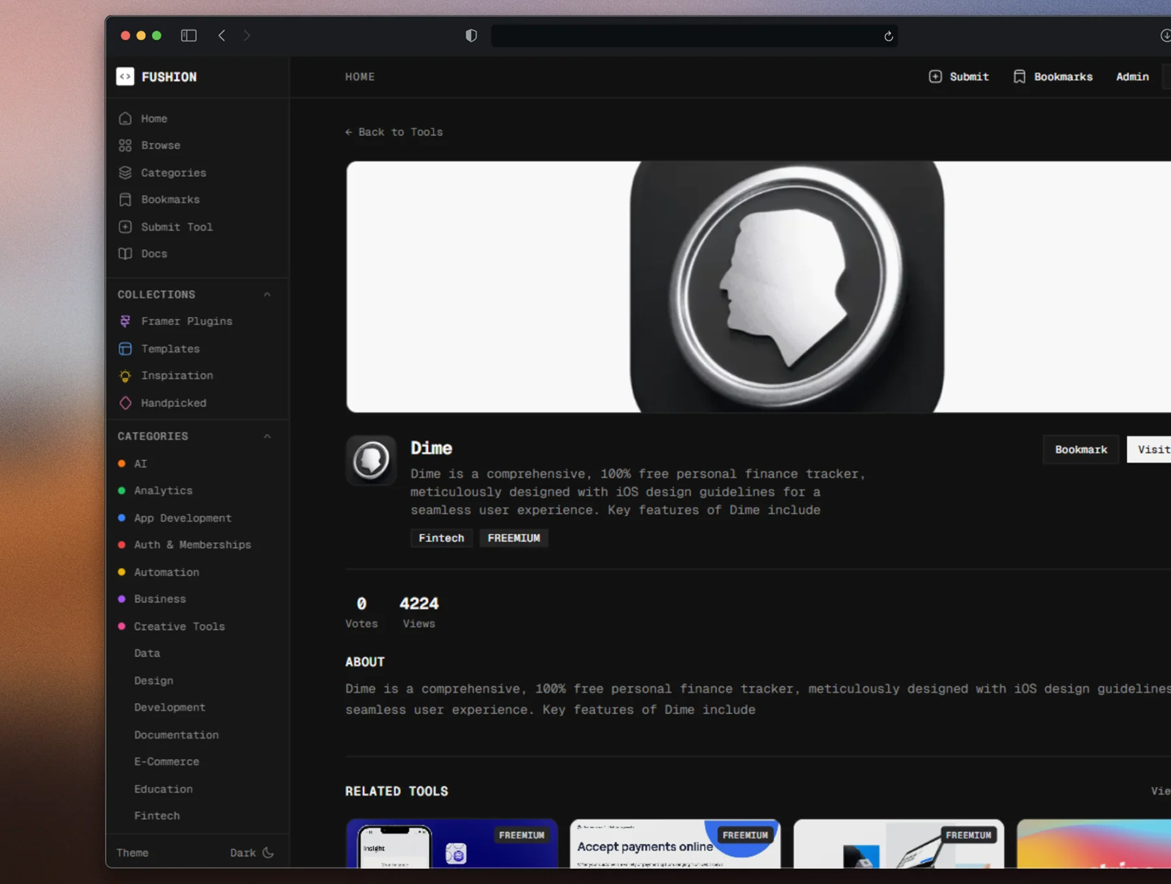
Task: Click the green dot beside Analytics
Action: [122, 491]
